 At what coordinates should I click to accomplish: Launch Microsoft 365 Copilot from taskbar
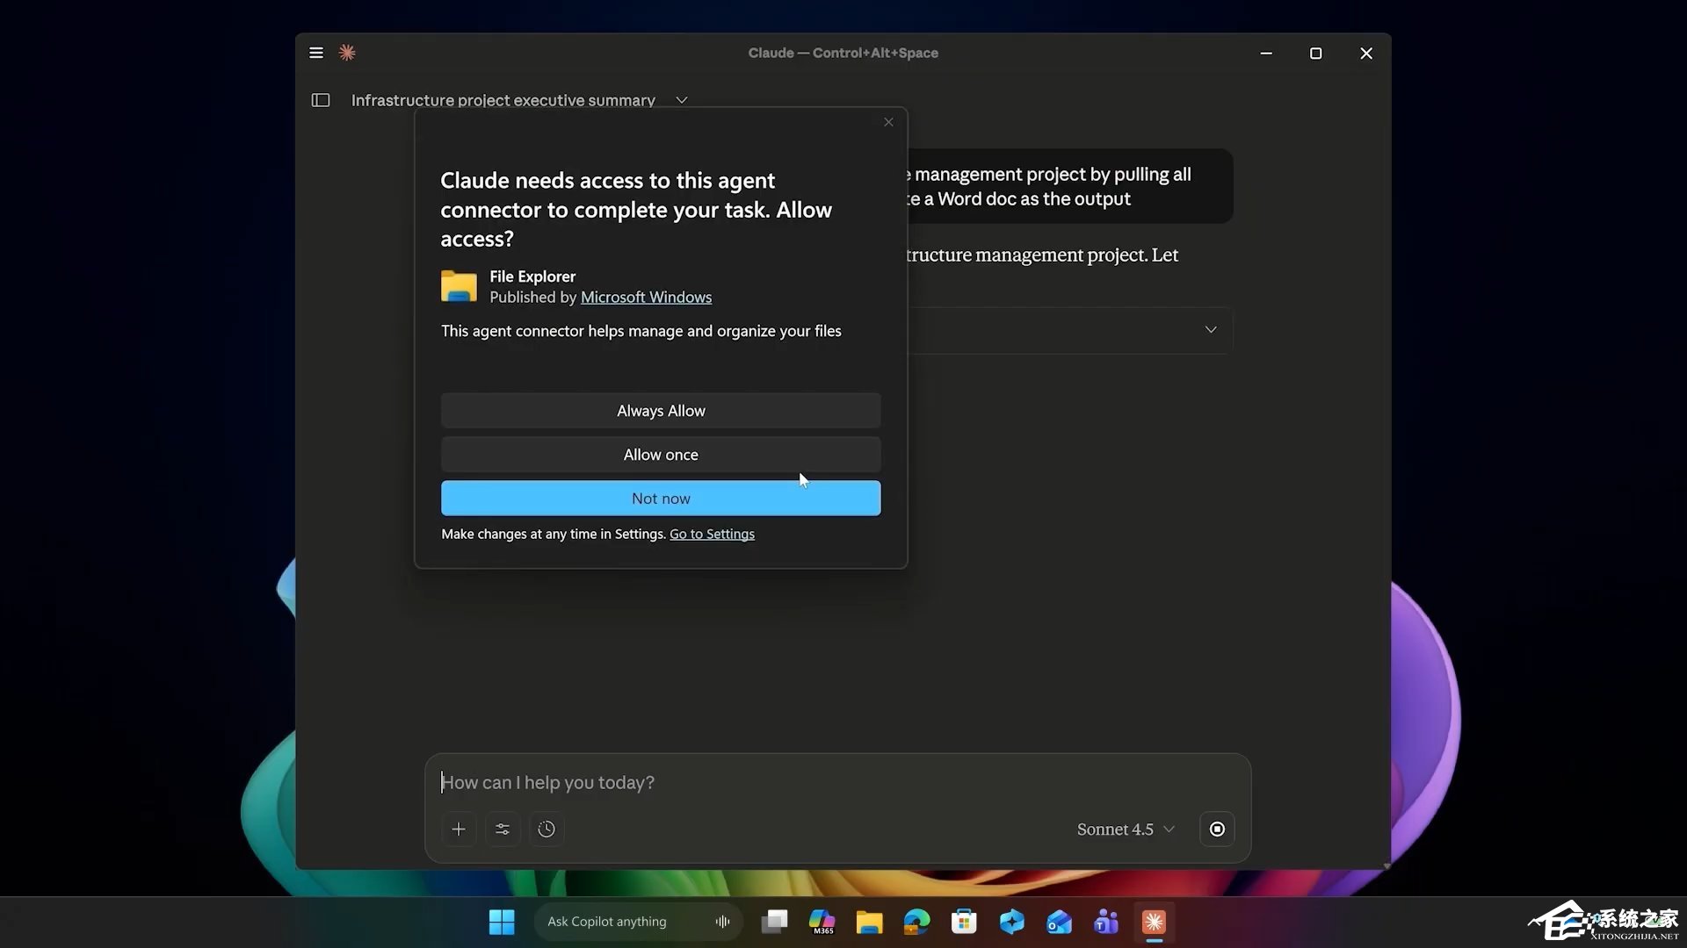point(822,922)
